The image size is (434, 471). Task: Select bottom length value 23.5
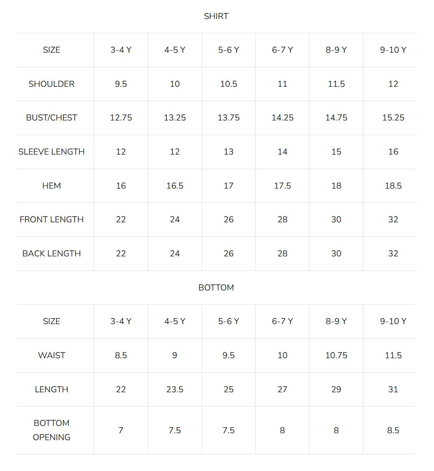pyautogui.click(x=174, y=389)
